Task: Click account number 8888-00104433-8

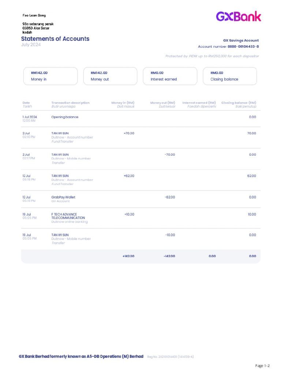Action: tap(243, 47)
